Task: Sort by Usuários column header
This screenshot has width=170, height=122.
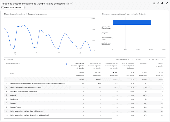Action: point(143,64)
